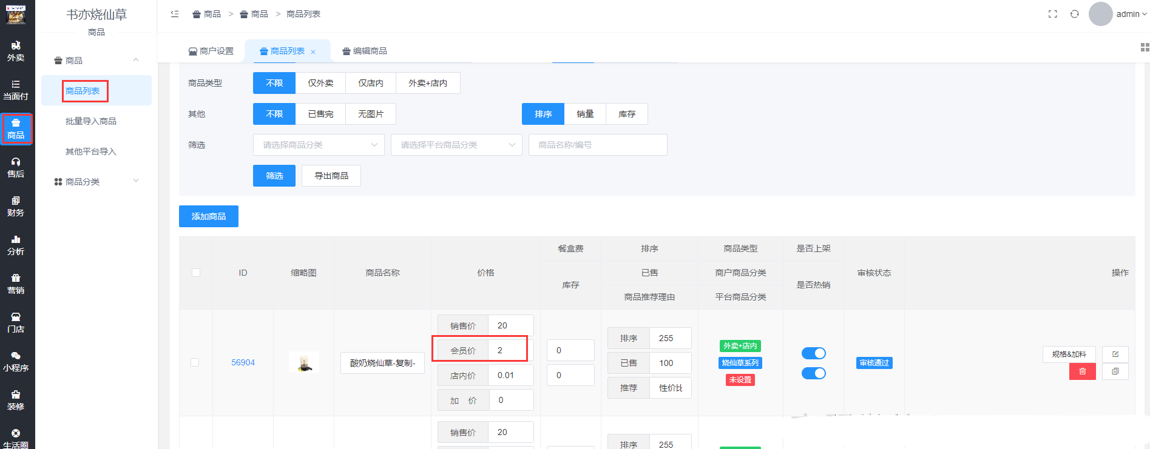
Task: Open the 商品 sidebar section
Action: [16, 129]
